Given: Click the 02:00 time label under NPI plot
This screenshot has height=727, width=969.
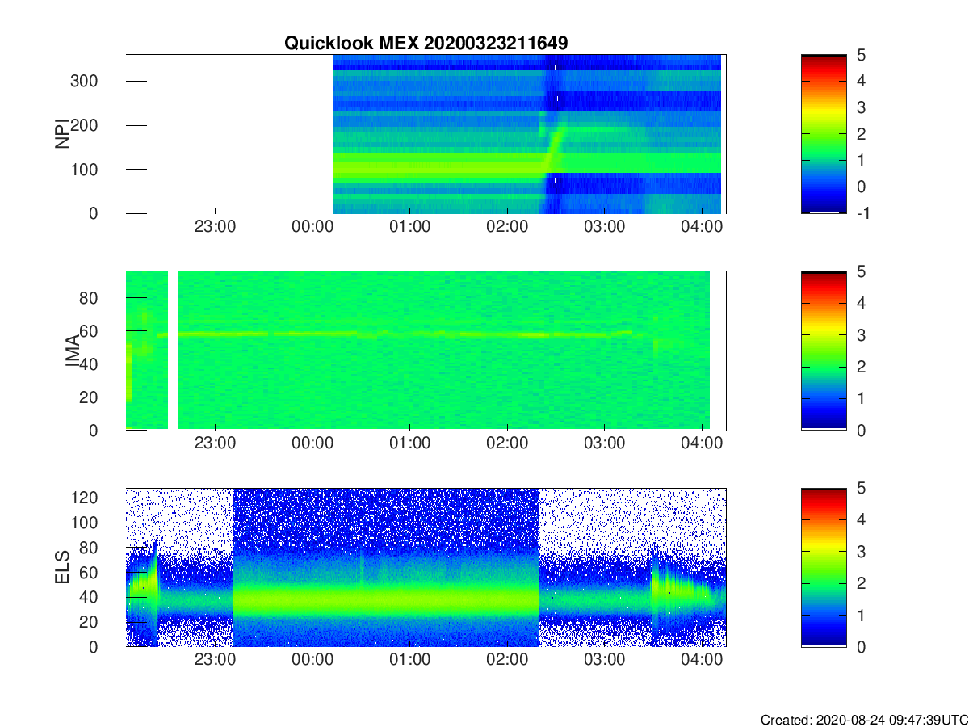Looking at the screenshot, I should tap(507, 227).
